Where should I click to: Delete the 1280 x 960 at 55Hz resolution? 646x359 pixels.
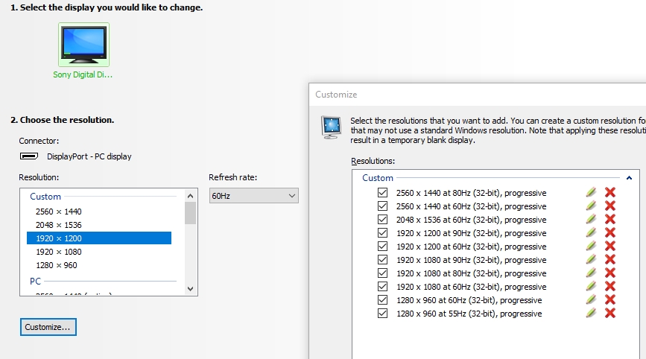point(609,313)
